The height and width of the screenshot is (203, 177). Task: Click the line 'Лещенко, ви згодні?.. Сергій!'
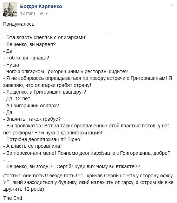(x=74, y=166)
